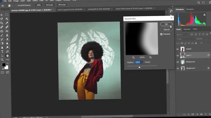Switch to the Navigator panel tab

pyautogui.click(x=190, y=9)
